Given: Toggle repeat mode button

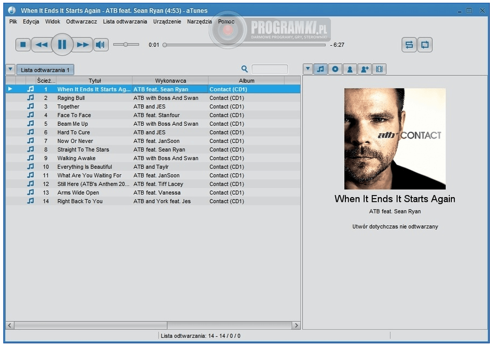Looking at the screenshot, I should coord(424,45).
